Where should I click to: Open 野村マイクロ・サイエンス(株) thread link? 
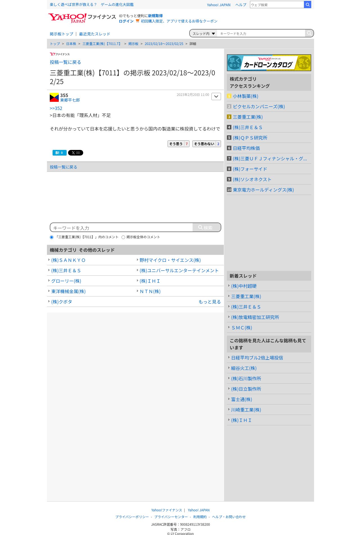[170, 260]
